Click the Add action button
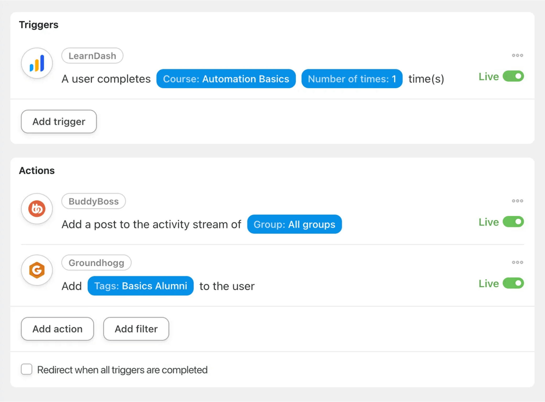The width and height of the screenshot is (545, 402). click(x=57, y=329)
